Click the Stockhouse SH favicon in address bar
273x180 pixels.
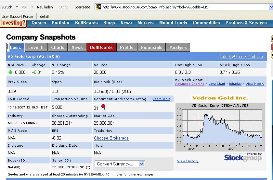98,7
